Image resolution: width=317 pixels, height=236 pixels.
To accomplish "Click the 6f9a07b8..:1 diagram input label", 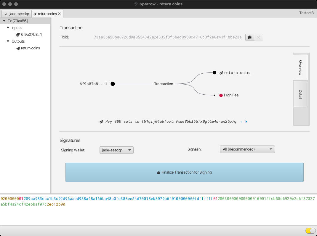I will tap(93, 84).
